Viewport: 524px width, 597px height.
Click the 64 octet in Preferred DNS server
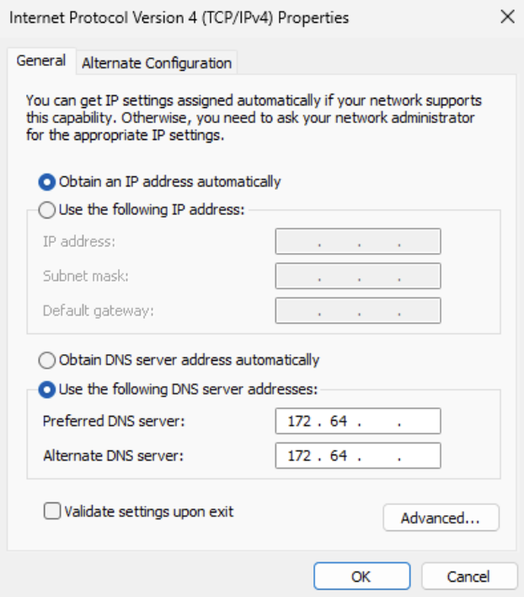tap(339, 422)
